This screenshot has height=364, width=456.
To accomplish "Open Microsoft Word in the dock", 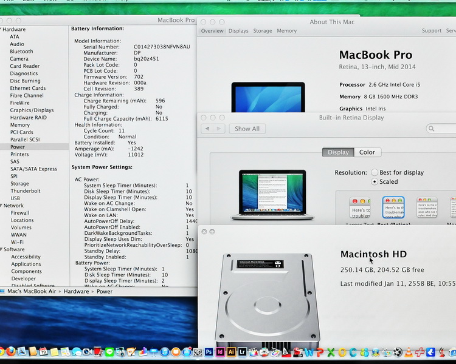I will [x=308, y=352].
